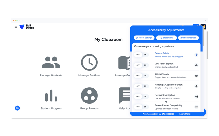Click the Screen Reader Compatibility sound icon
The width and height of the screenshot is (219, 136).
tap(196, 107)
